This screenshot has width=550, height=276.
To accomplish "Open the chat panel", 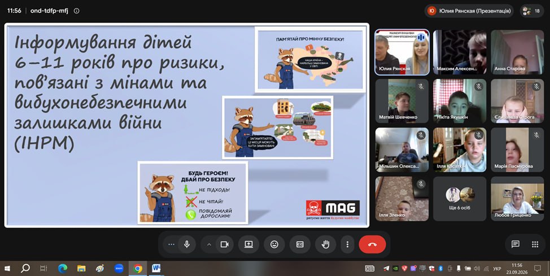I will pyautogui.click(x=516, y=244).
